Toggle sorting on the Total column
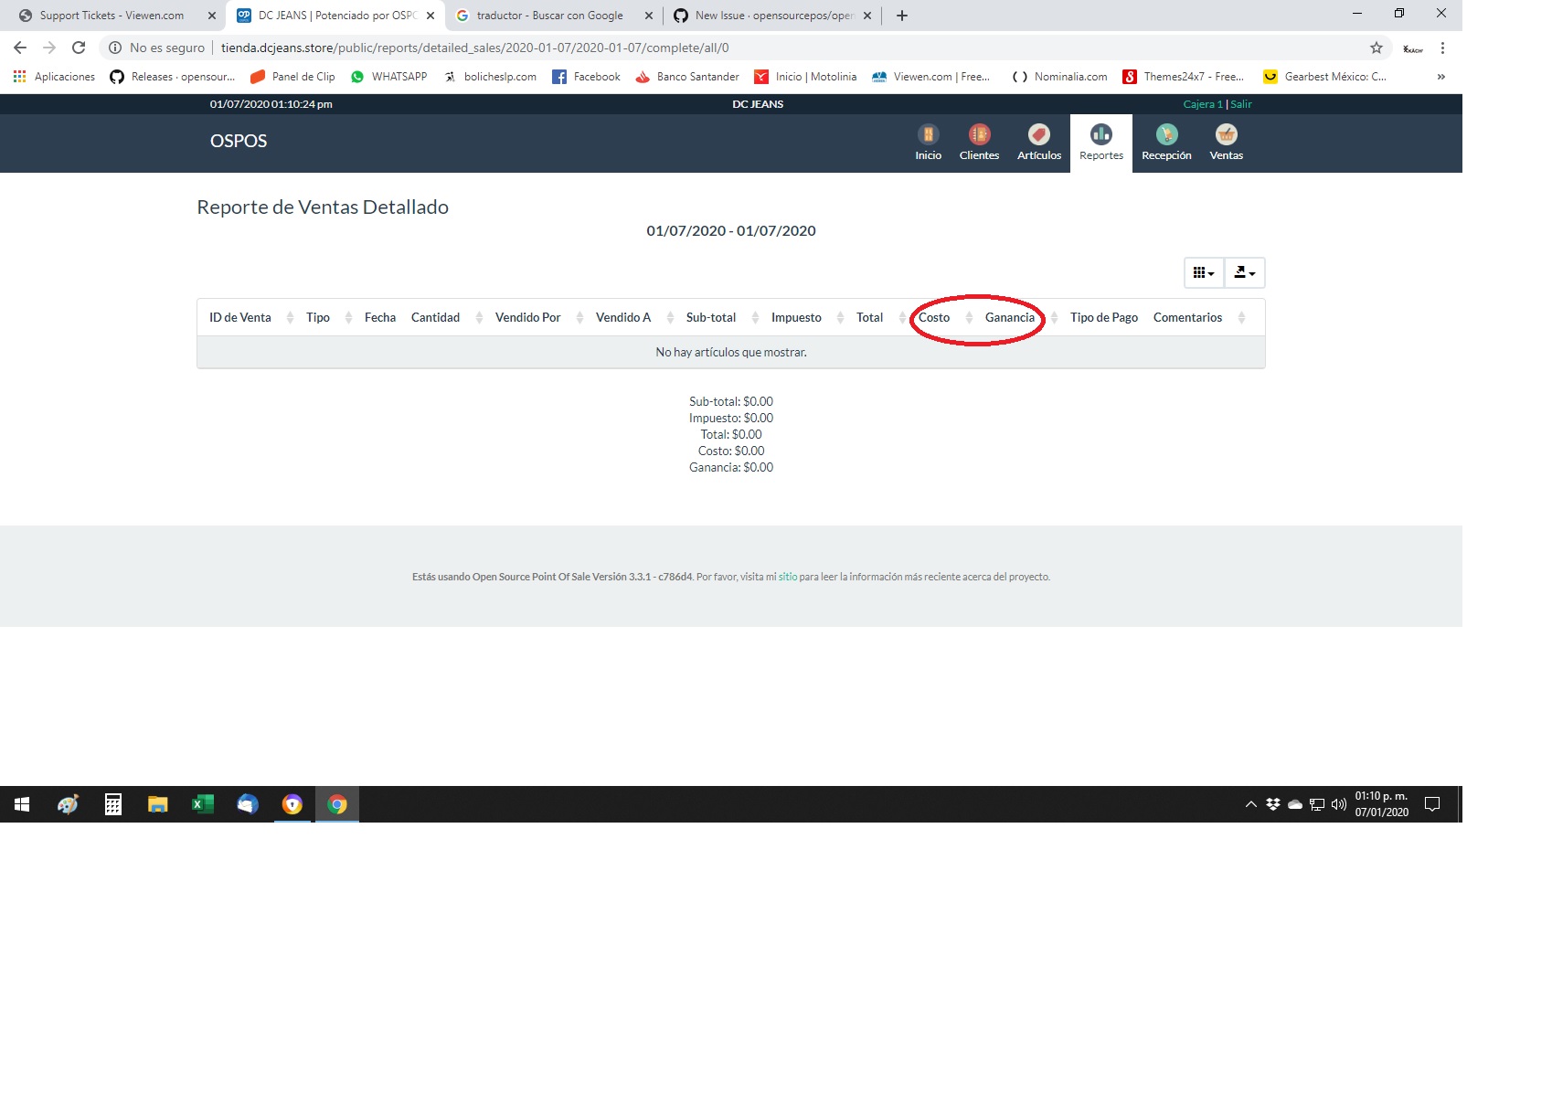The image size is (1552, 1115). [x=868, y=317]
